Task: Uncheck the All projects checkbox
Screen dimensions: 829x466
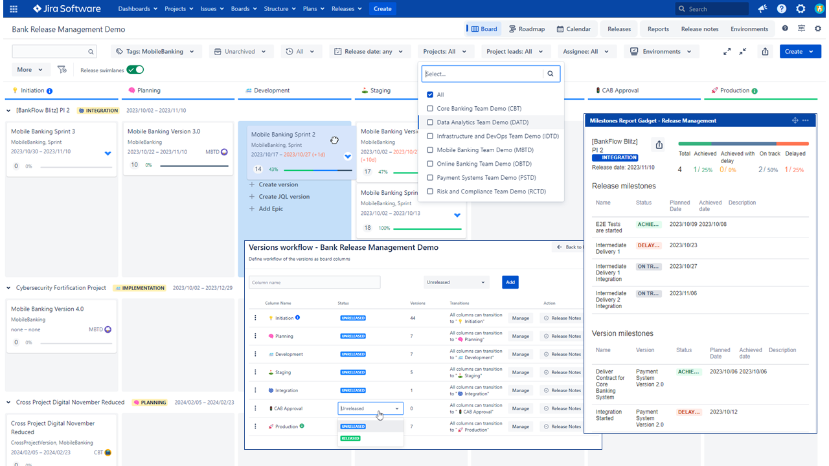Action: (430, 94)
